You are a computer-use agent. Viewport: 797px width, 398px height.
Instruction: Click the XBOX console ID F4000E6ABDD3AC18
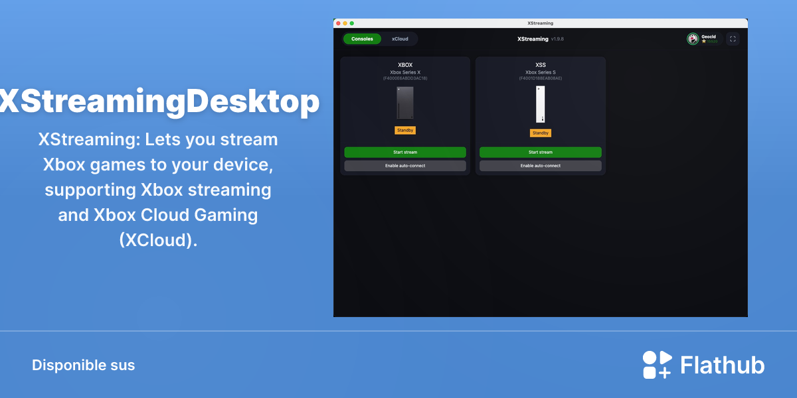(405, 78)
